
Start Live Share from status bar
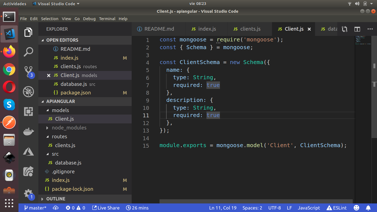(106, 208)
